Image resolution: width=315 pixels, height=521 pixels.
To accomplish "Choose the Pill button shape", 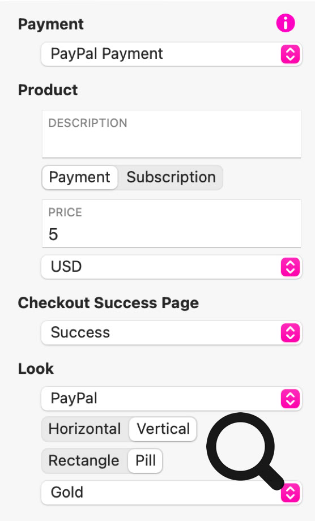I will 145,461.
